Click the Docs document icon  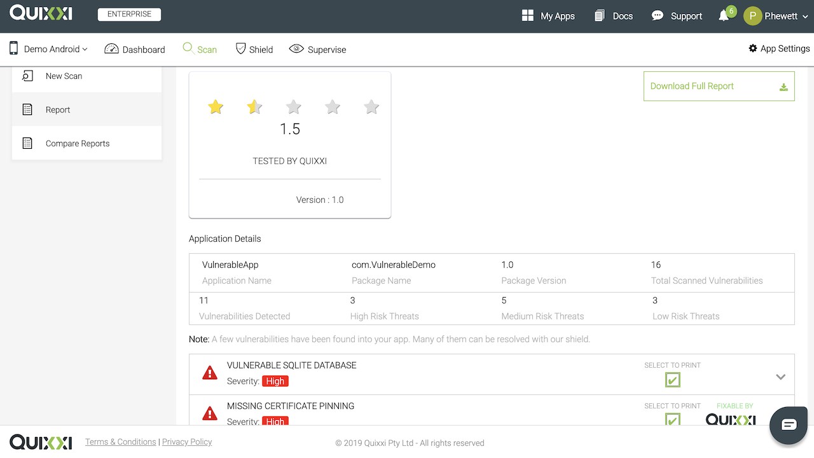click(x=599, y=16)
